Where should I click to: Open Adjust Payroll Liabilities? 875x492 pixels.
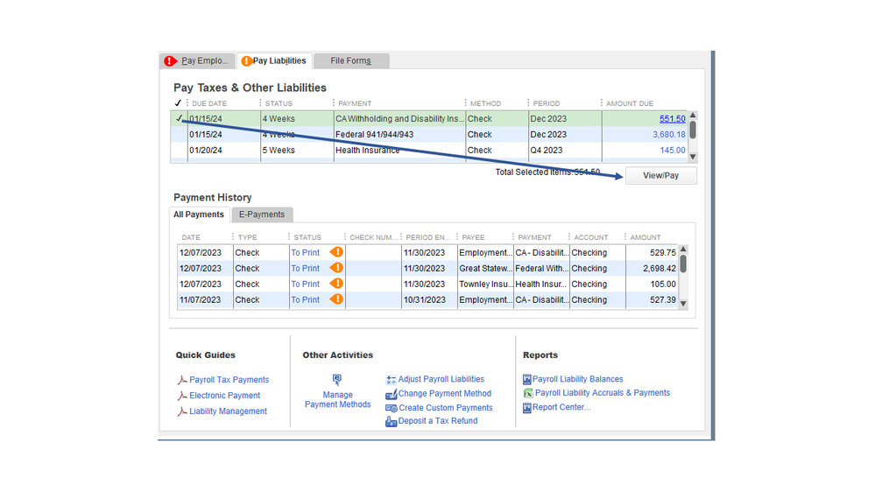point(441,379)
